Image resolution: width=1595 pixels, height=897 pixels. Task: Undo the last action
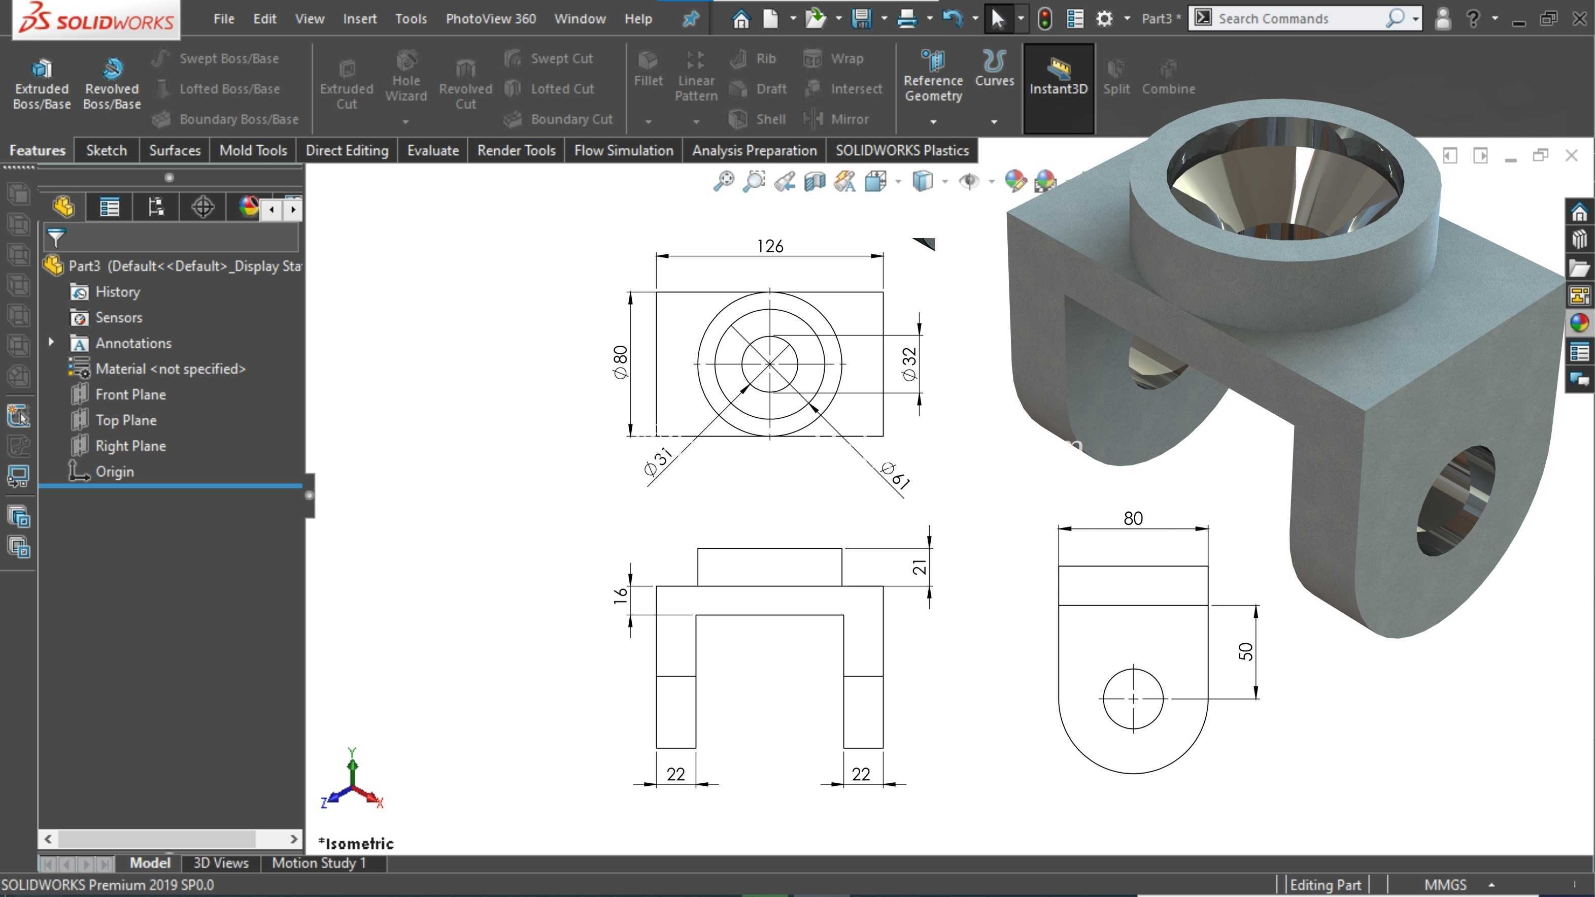[953, 19]
